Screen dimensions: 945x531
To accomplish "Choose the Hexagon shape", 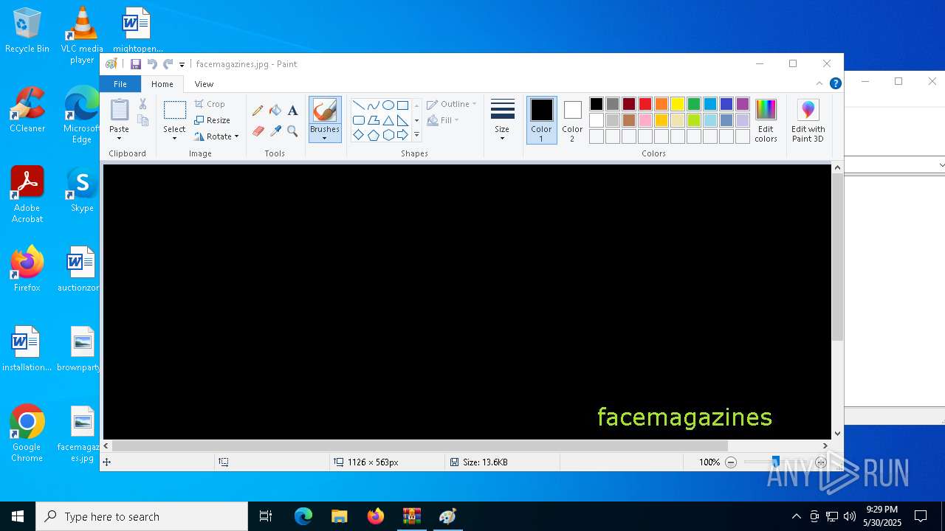I will (x=388, y=135).
